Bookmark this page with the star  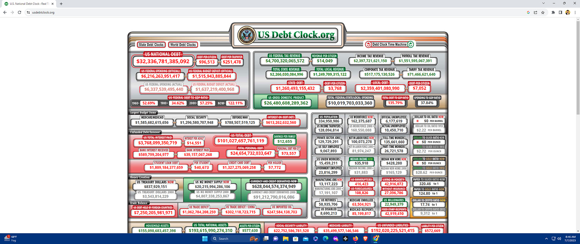click(x=543, y=12)
